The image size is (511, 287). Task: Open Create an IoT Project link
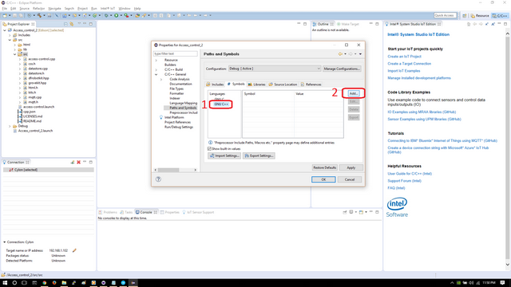coord(404,57)
